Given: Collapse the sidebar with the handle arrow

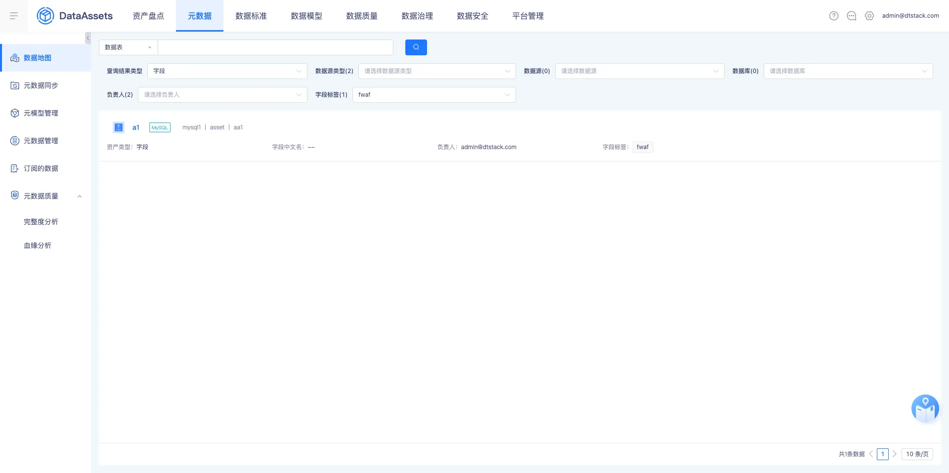Looking at the screenshot, I should [x=88, y=38].
